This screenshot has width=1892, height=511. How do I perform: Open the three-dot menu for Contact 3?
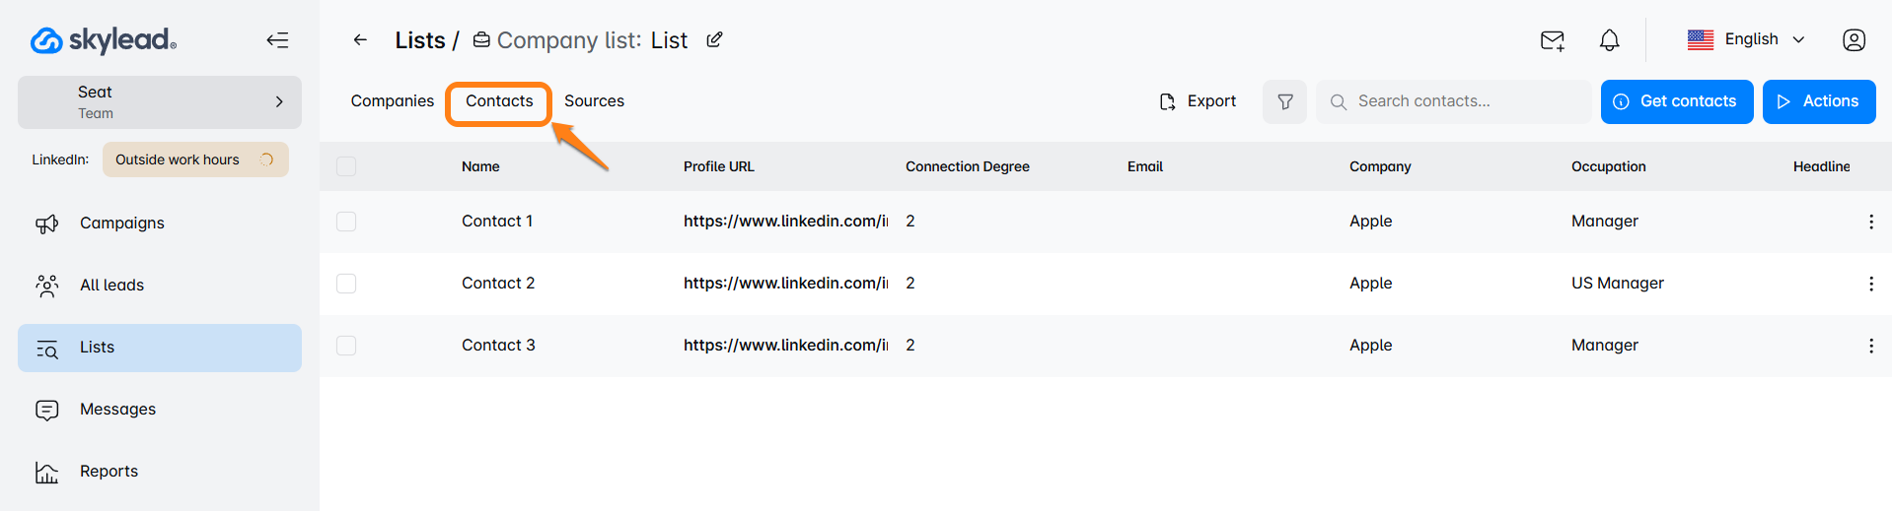pyautogui.click(x=1870, y=347)
